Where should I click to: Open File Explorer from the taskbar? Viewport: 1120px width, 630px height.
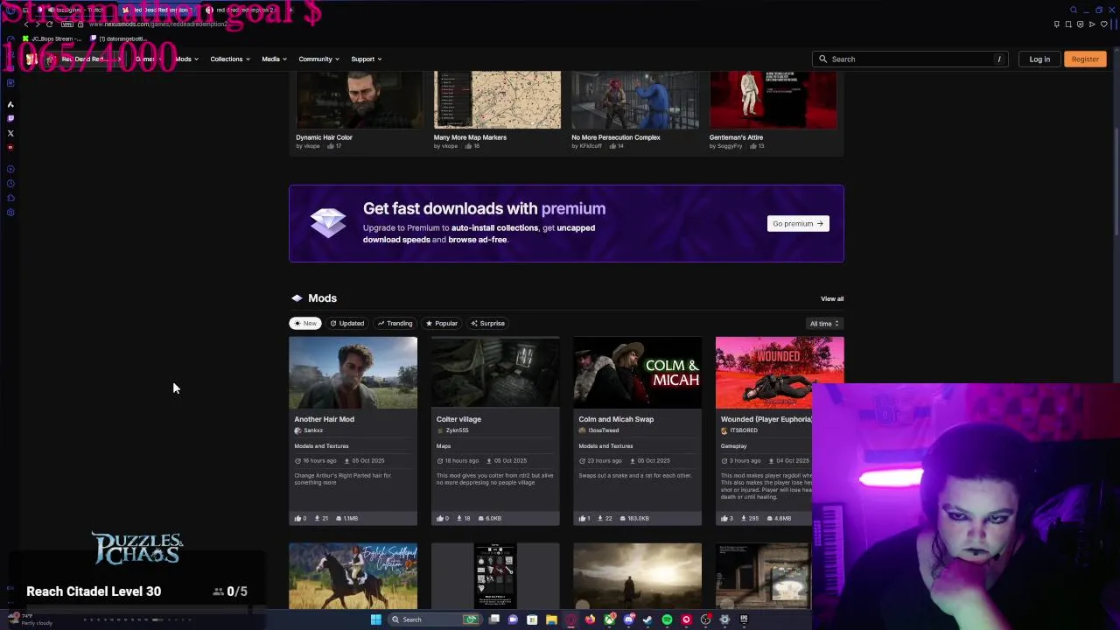[x=551, y=619]
